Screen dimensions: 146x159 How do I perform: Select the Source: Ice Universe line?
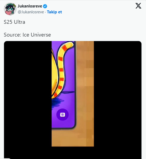(27, 35)
